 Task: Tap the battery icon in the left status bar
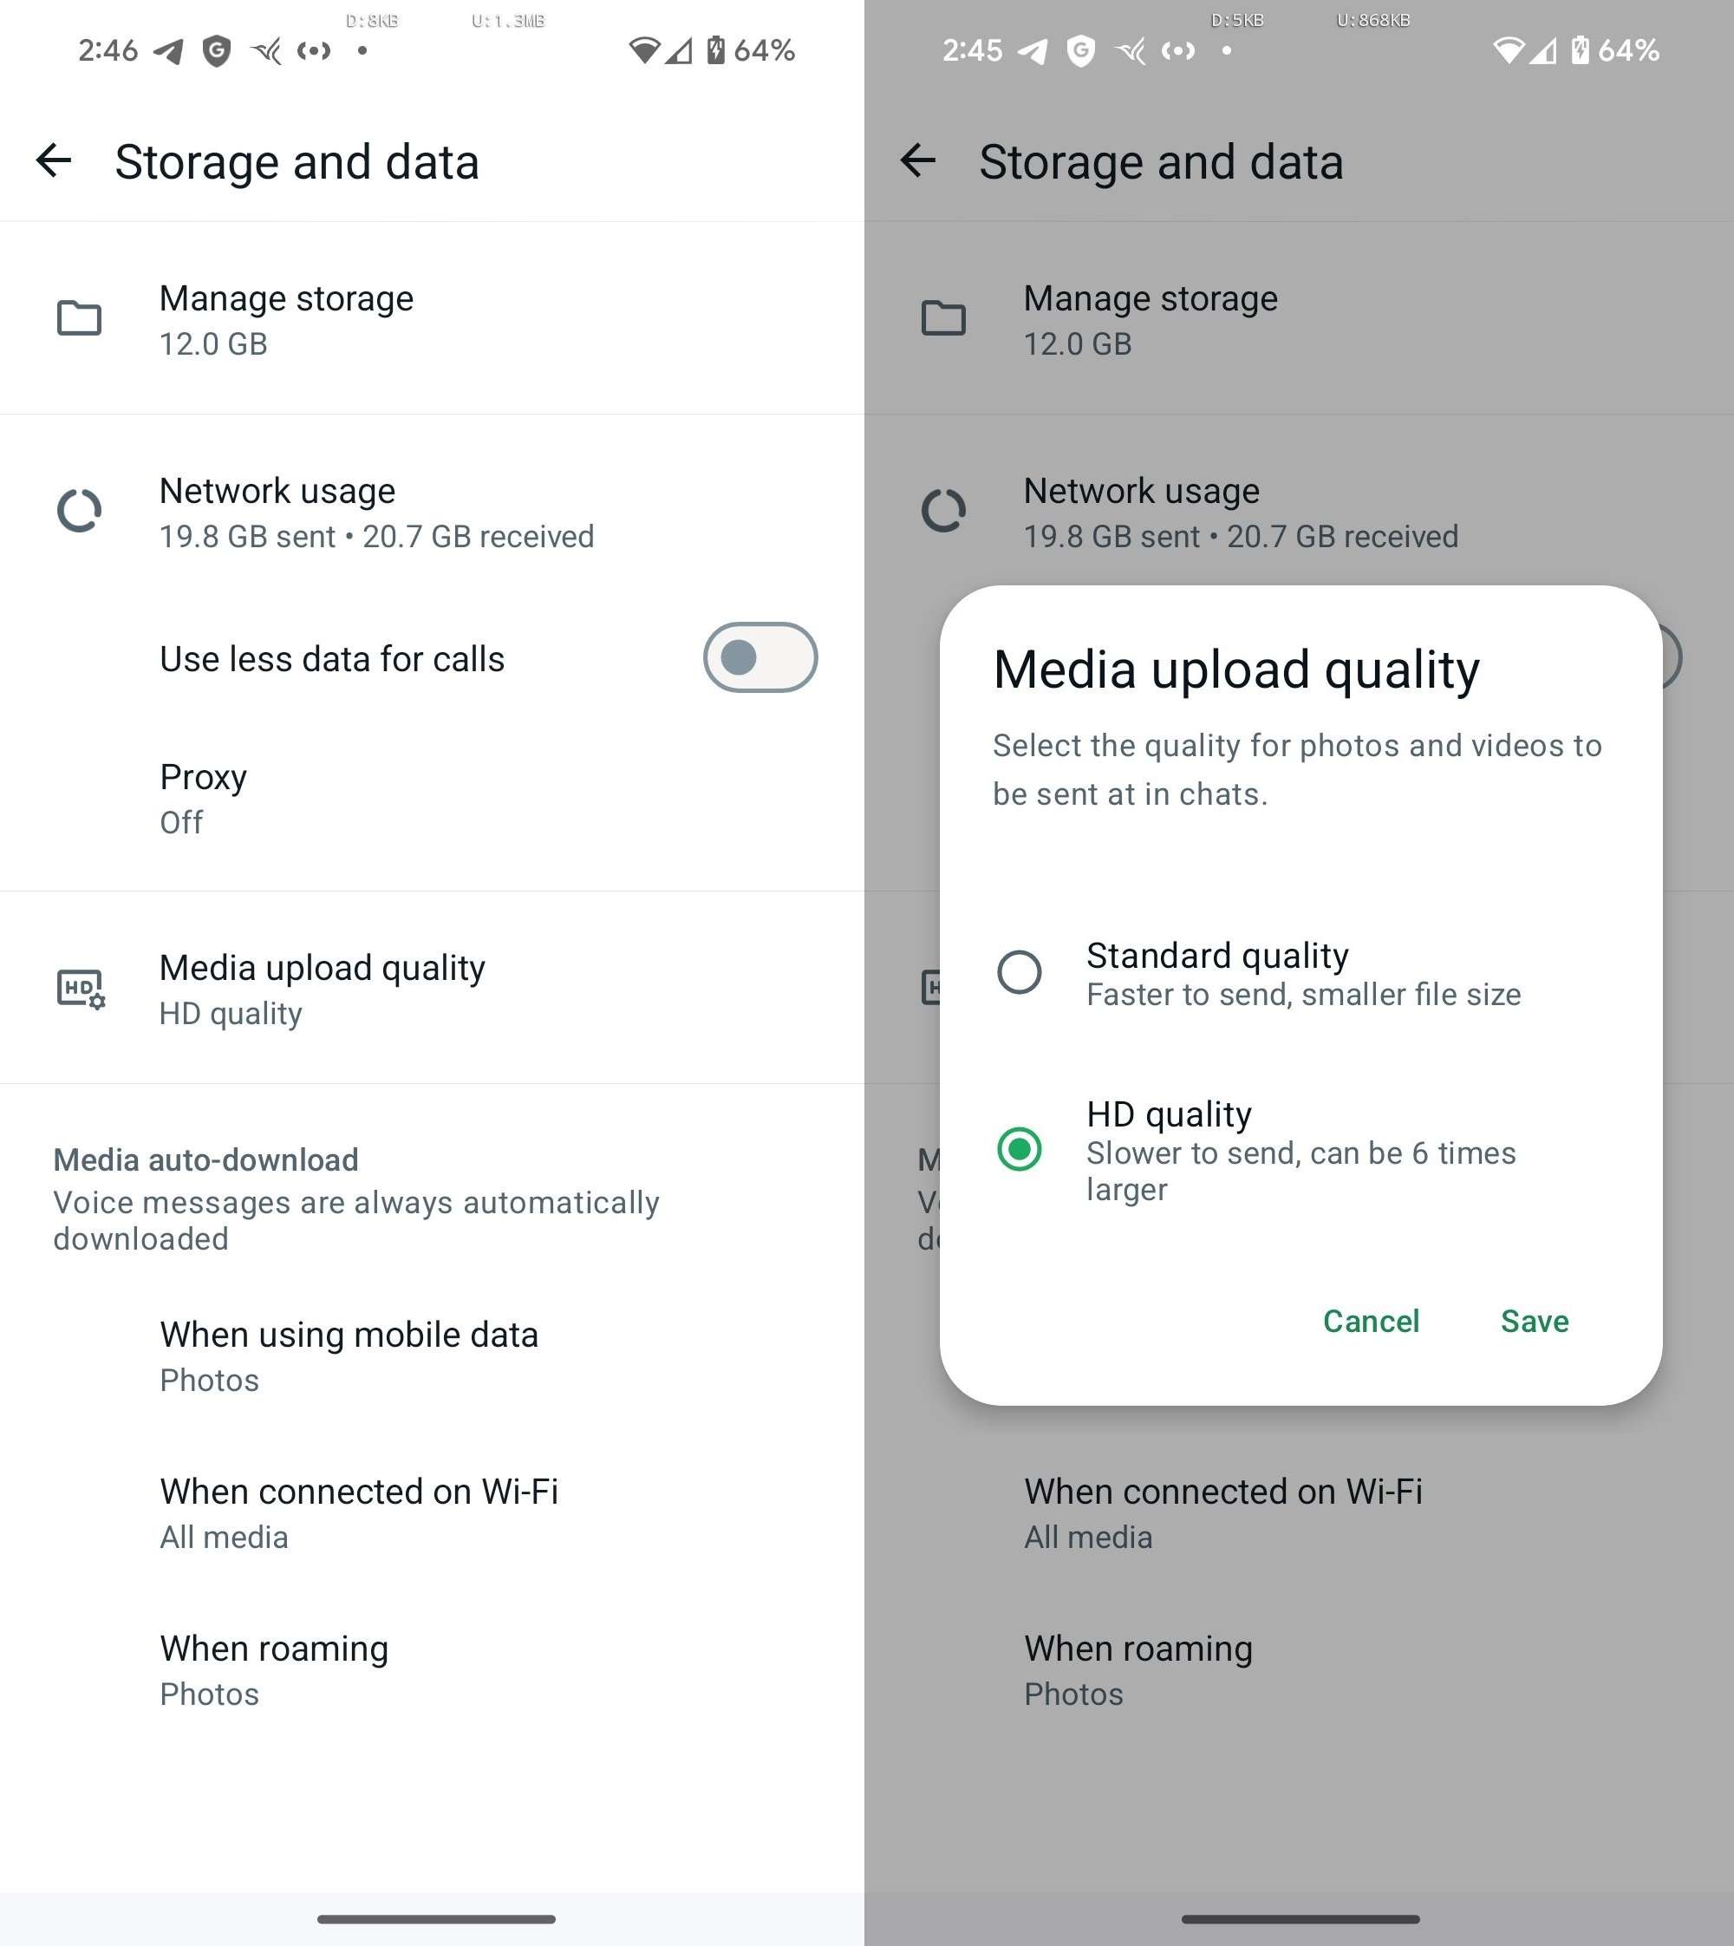(715, 49)
